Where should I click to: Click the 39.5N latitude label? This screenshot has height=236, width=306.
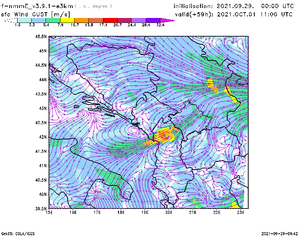pos(41,209)
